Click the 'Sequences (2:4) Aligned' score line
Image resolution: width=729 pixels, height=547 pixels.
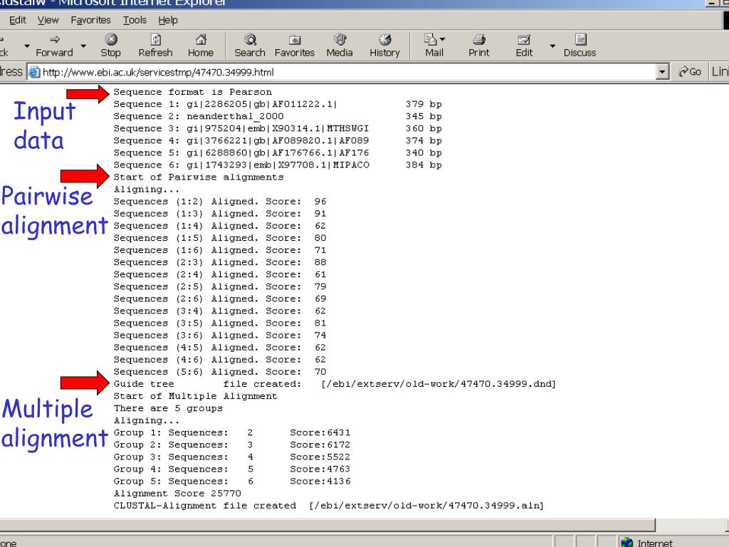(220, 274)
